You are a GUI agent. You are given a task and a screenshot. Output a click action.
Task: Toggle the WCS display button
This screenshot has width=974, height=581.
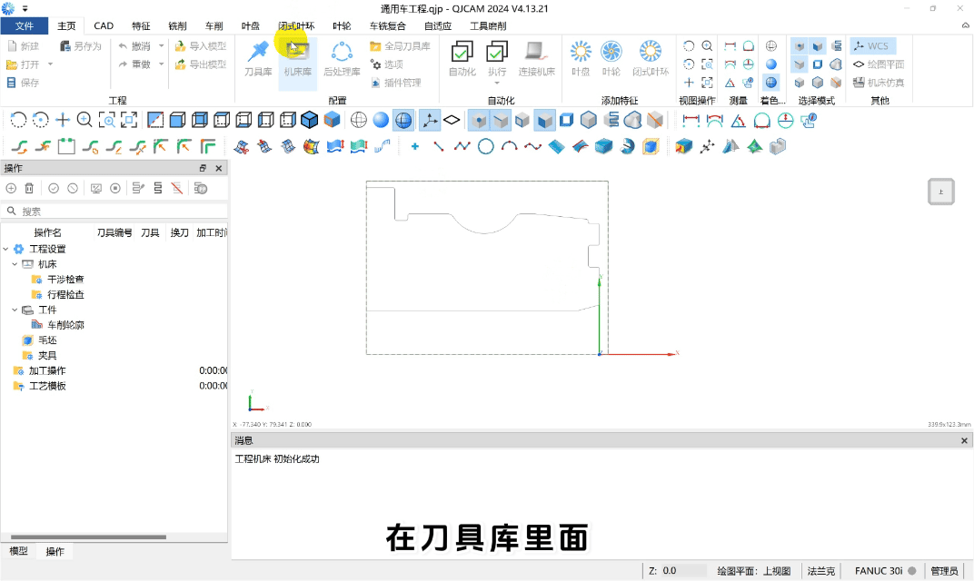(x=871, y=46)
